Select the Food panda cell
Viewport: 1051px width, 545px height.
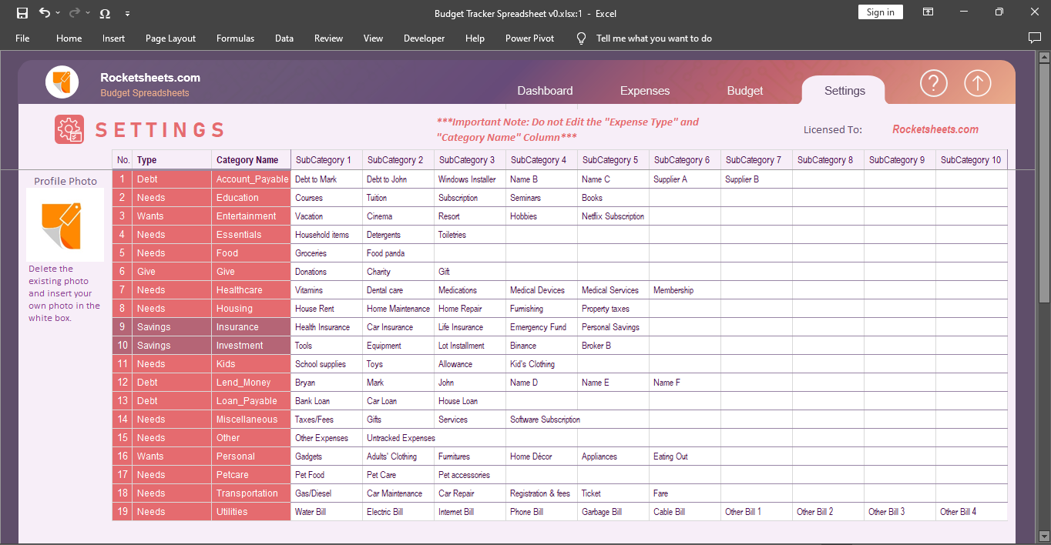click(398, 253)
